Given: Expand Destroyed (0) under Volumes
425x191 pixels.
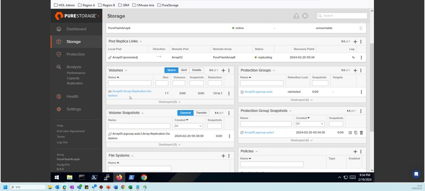Looking at the screenshot, I should 170,102.
